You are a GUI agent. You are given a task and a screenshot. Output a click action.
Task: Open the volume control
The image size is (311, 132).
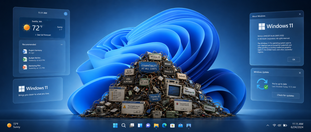pyautogui.click(x=280, y=125)
